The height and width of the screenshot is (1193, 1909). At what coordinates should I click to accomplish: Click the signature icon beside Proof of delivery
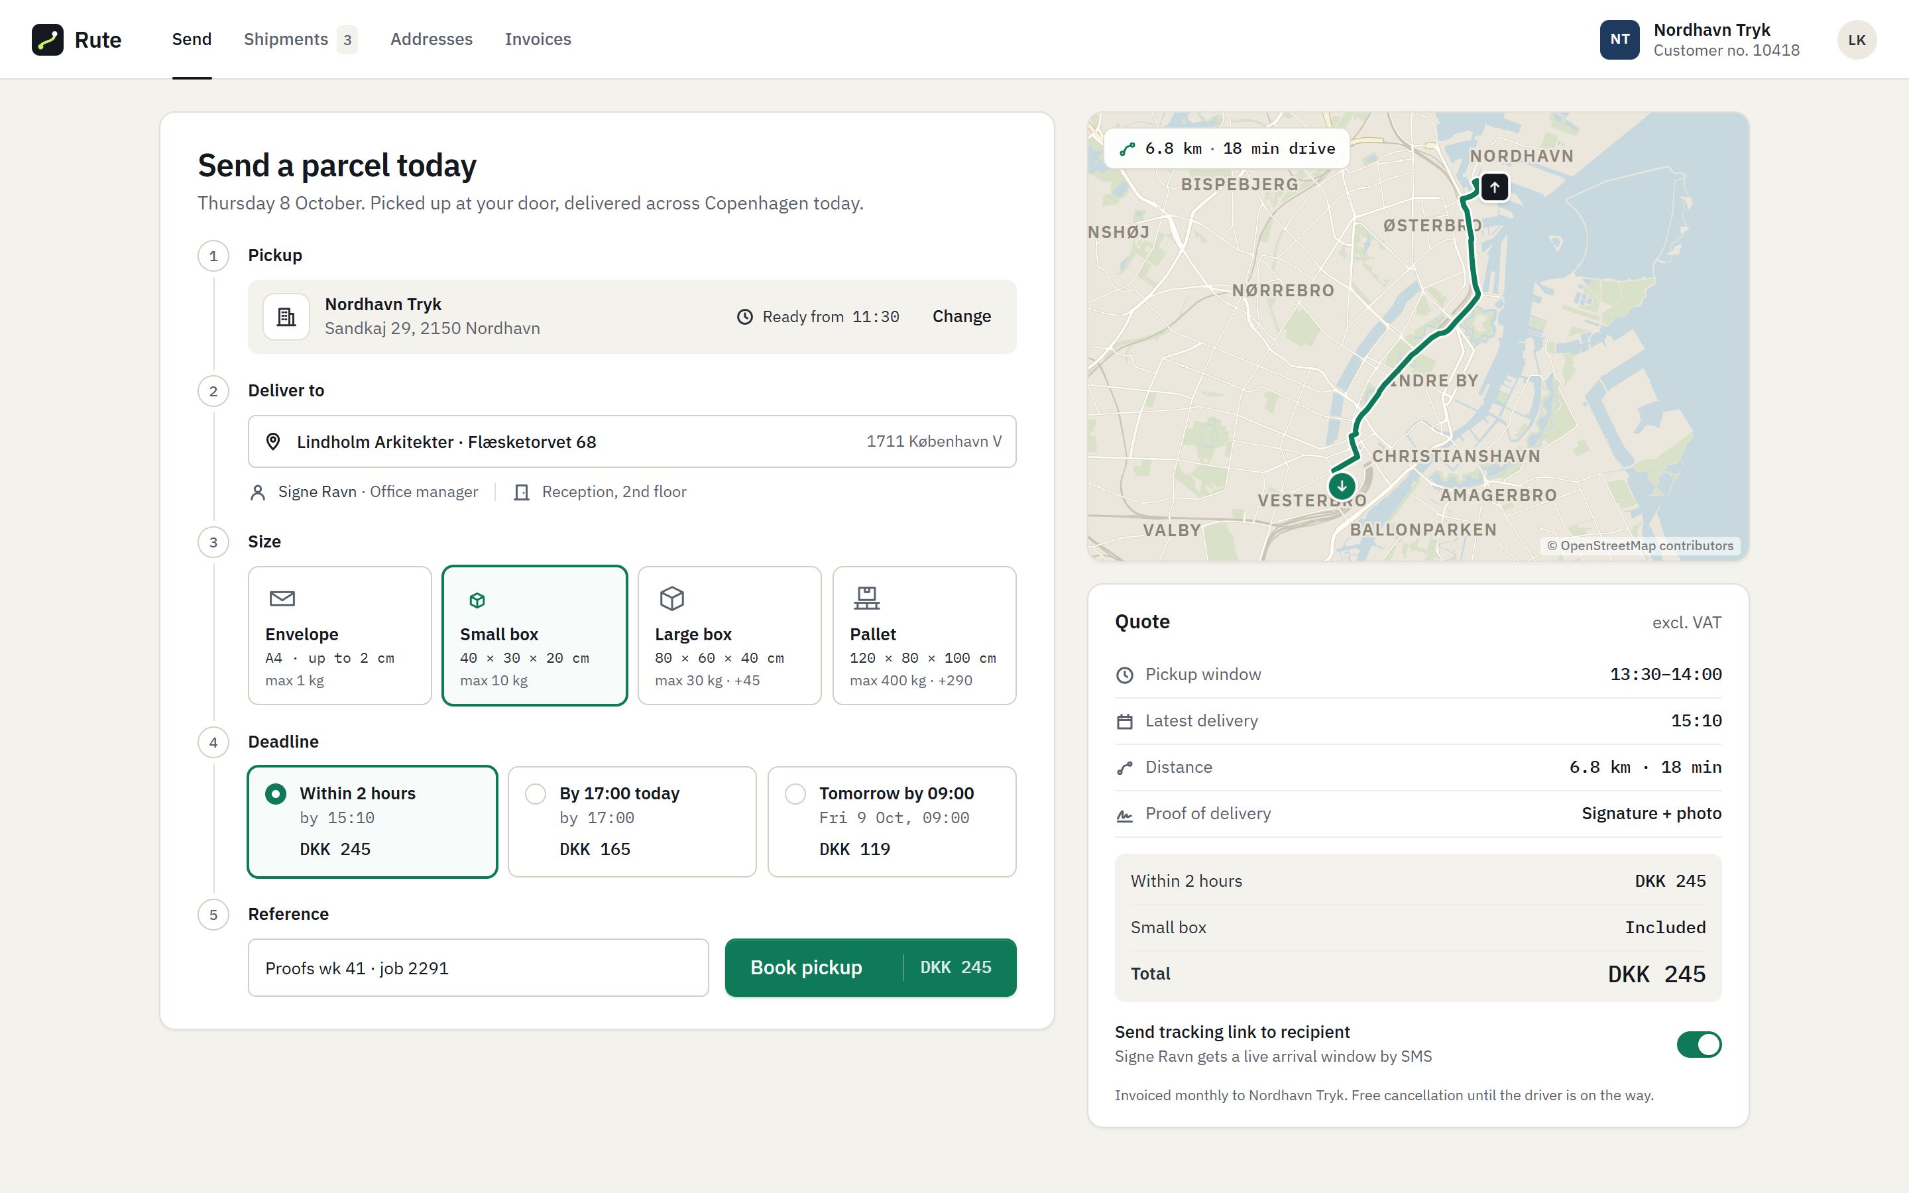pyautogui.click(x=1125, y=815)
